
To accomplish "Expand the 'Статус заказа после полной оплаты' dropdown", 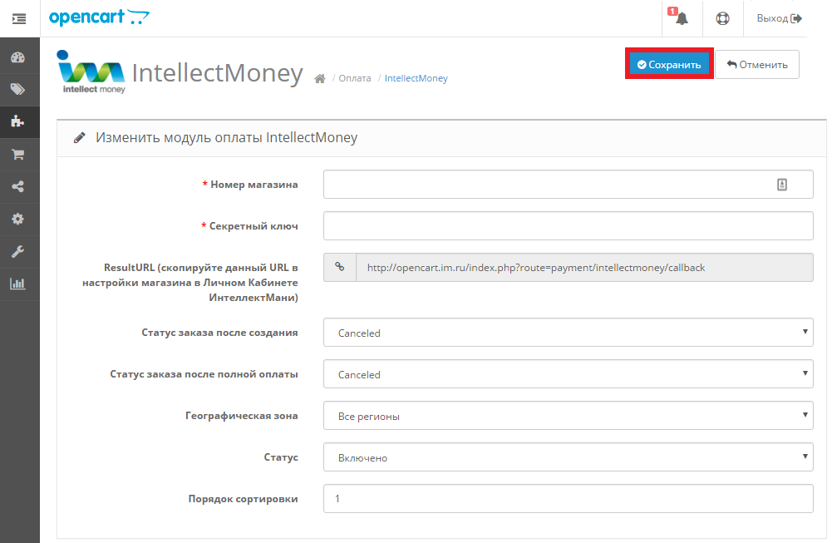I will (x=568, y=374).
